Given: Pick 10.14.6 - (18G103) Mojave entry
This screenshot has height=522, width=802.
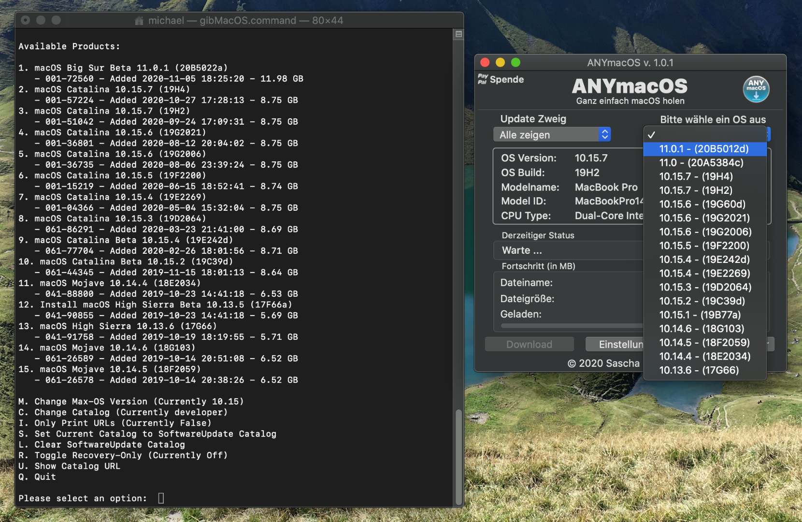Looking at the screenshot, I should (x=701, y=329).
